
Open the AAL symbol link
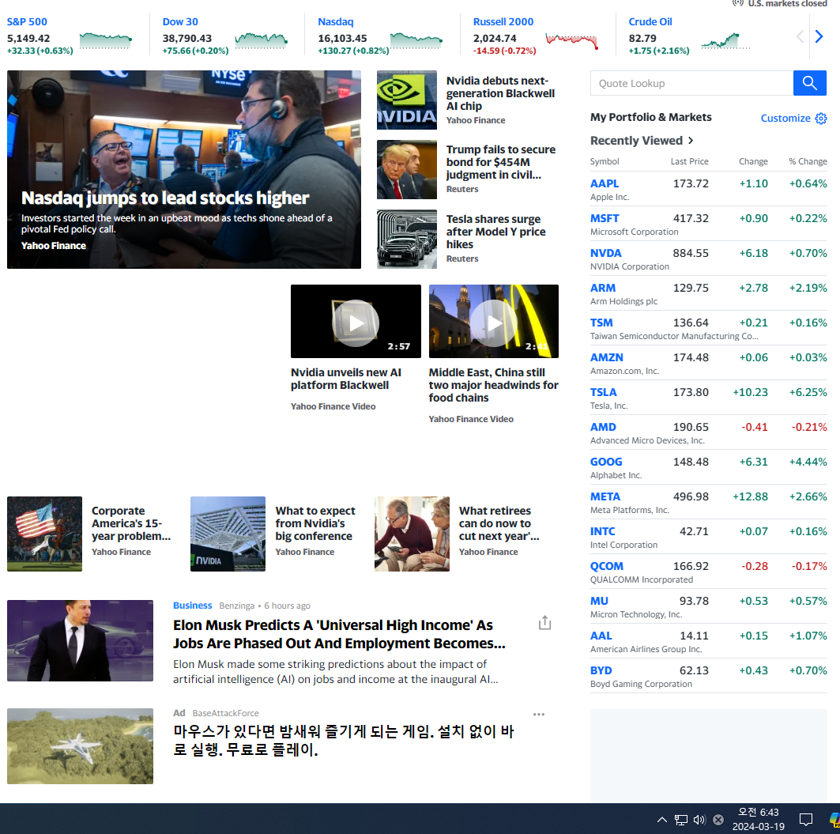(601, 636)
